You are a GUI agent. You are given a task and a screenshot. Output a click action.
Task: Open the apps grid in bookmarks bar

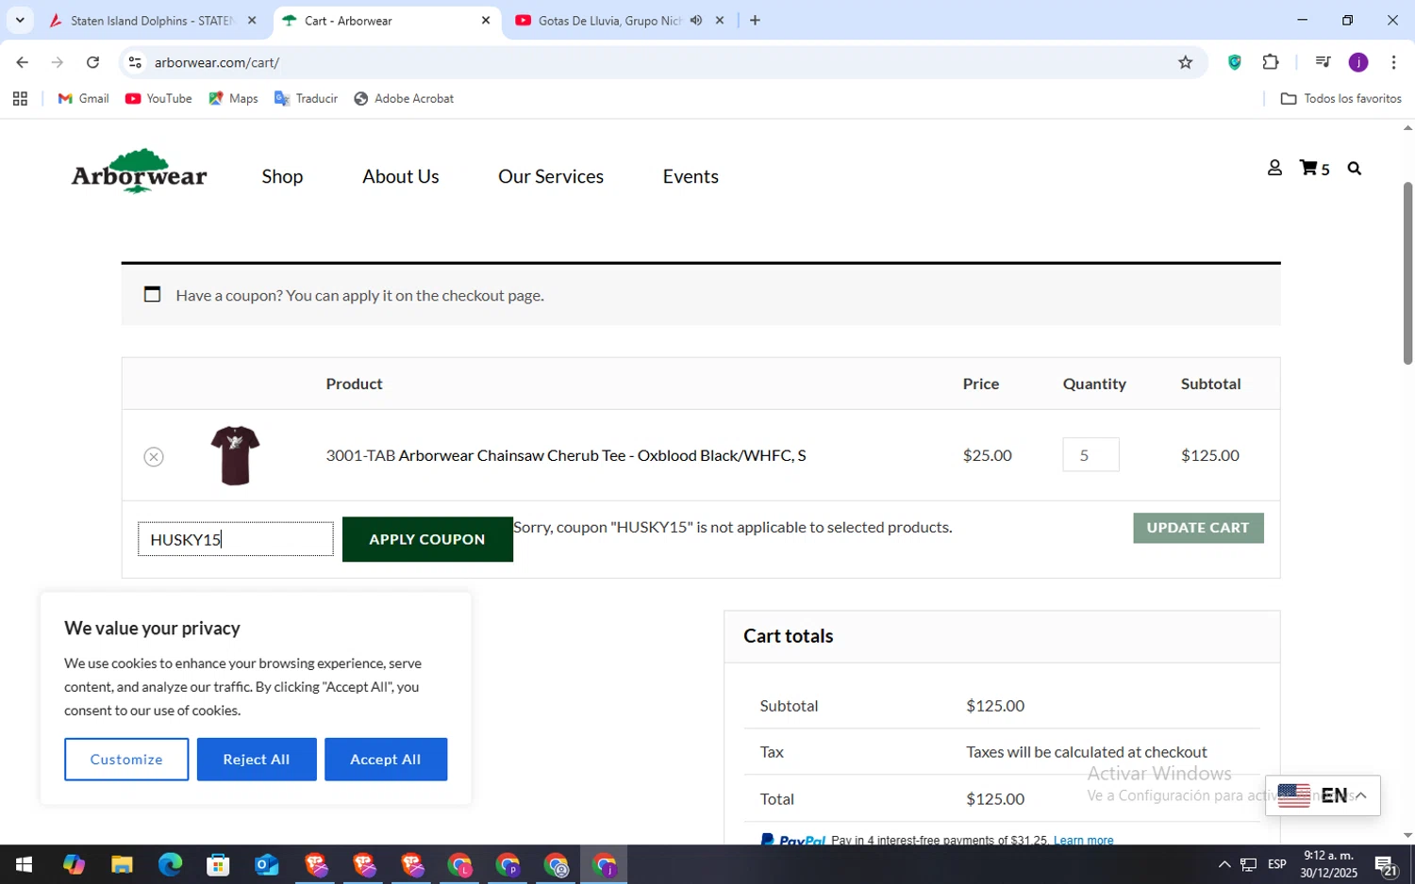[20, 98]
